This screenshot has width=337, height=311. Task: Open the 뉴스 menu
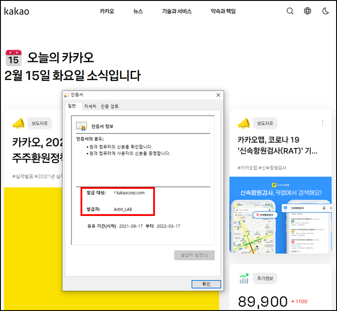pos(138,11)
